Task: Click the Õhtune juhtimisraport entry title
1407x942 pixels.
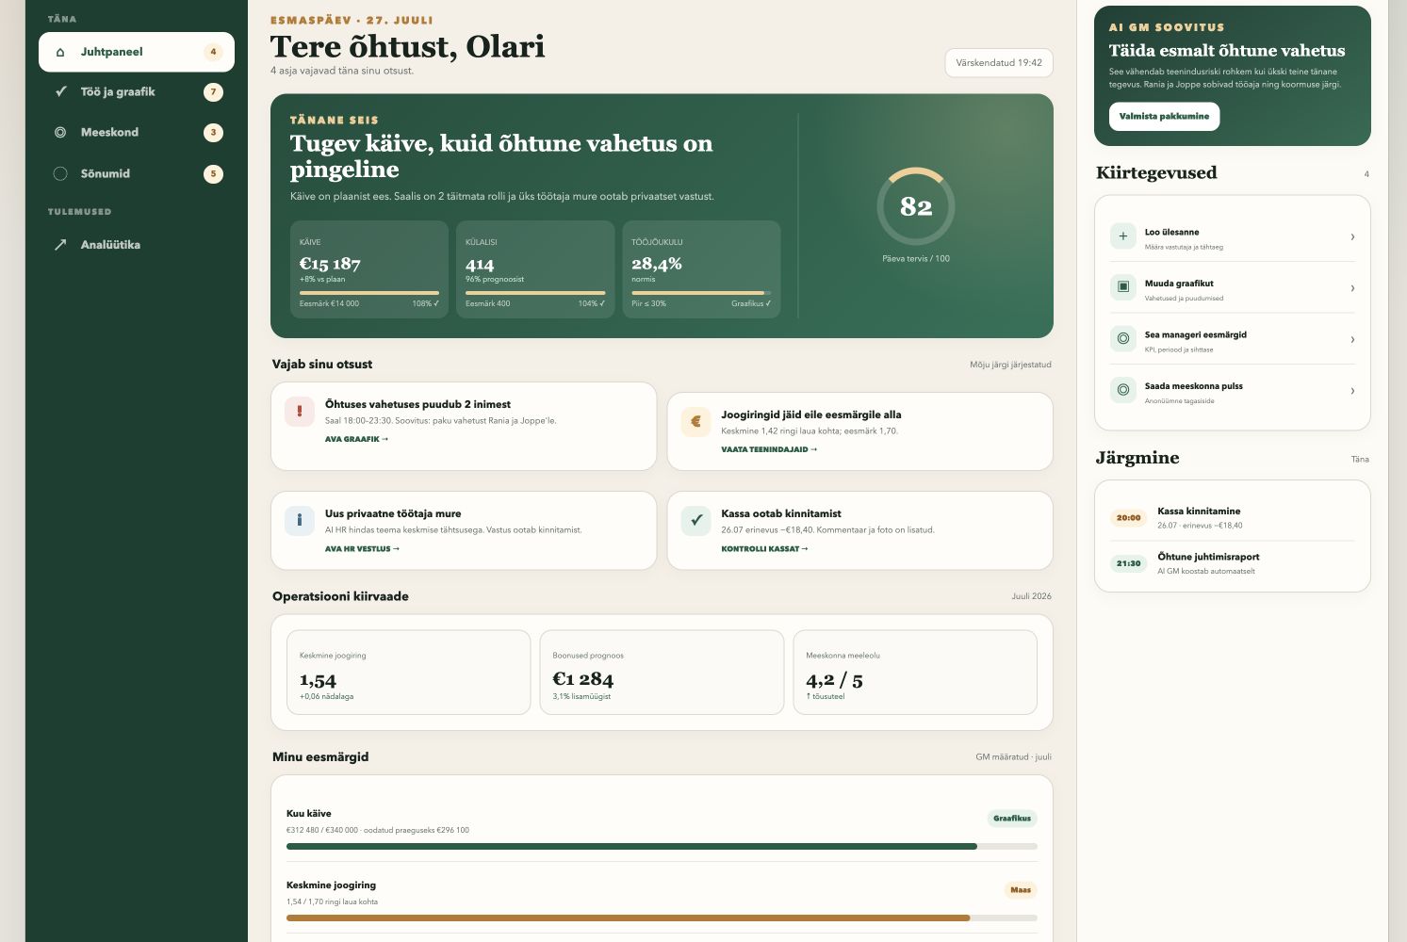Action: 1208,557
